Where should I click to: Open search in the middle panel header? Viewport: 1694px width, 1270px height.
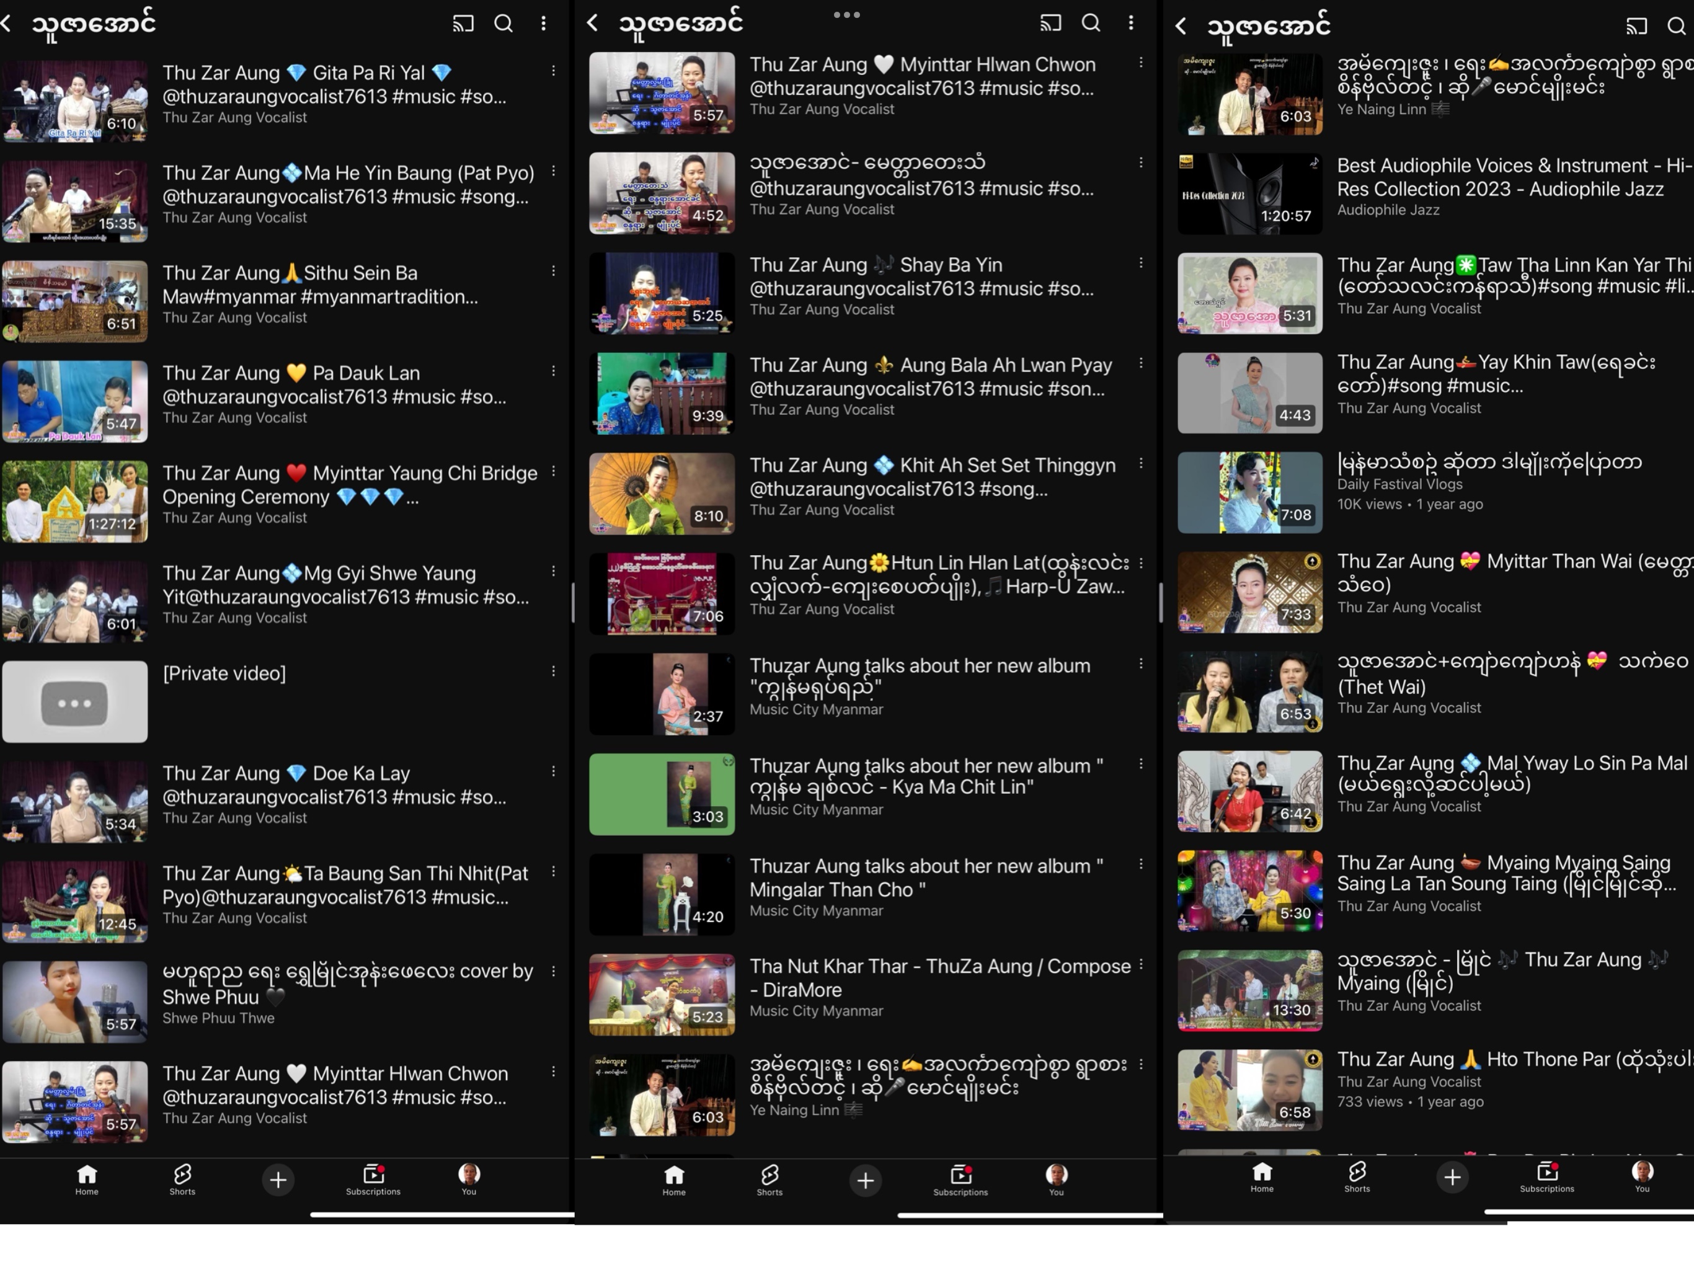point(1091,24)
